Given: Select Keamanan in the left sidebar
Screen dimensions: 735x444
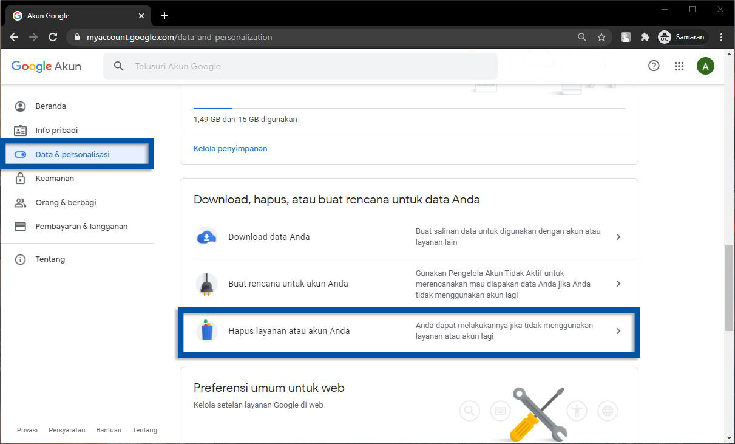Looking at the screenshot, I should click(55, 179).
